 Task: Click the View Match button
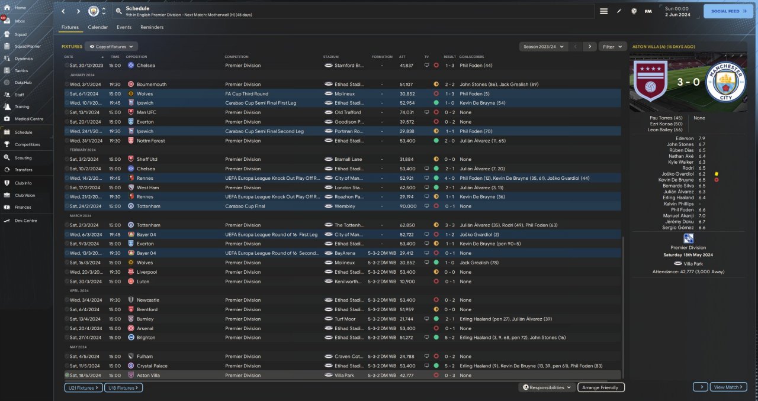(728, 387)
